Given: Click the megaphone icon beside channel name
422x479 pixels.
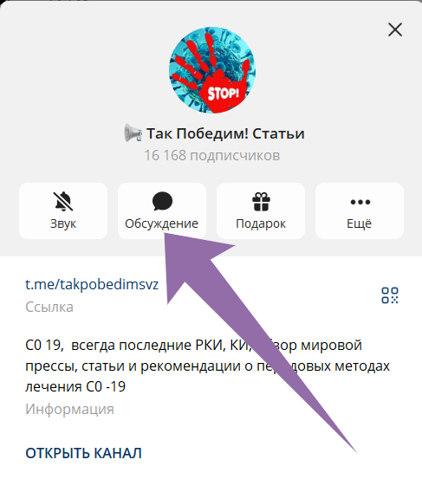Looking at the screenshot, I should (x=133, y=133).
